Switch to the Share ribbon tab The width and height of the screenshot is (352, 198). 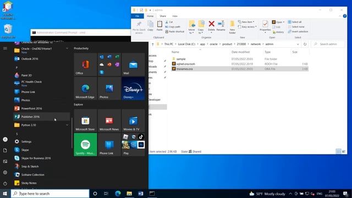163,16
